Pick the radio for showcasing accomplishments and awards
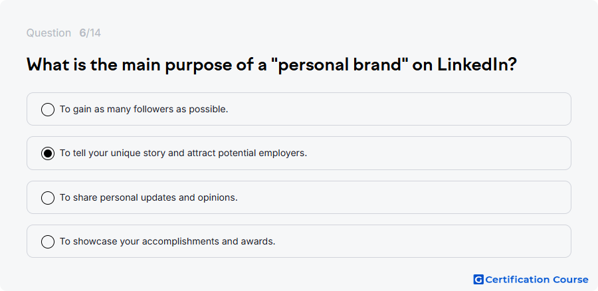 click(x=48, y=242)
